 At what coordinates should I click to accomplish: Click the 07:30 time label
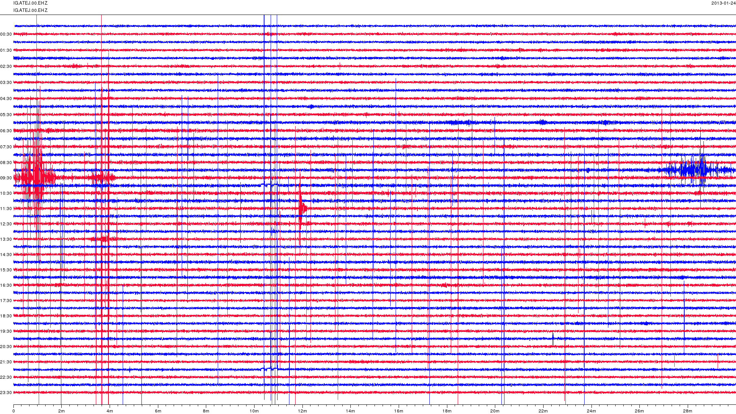[x=6, y=147]
